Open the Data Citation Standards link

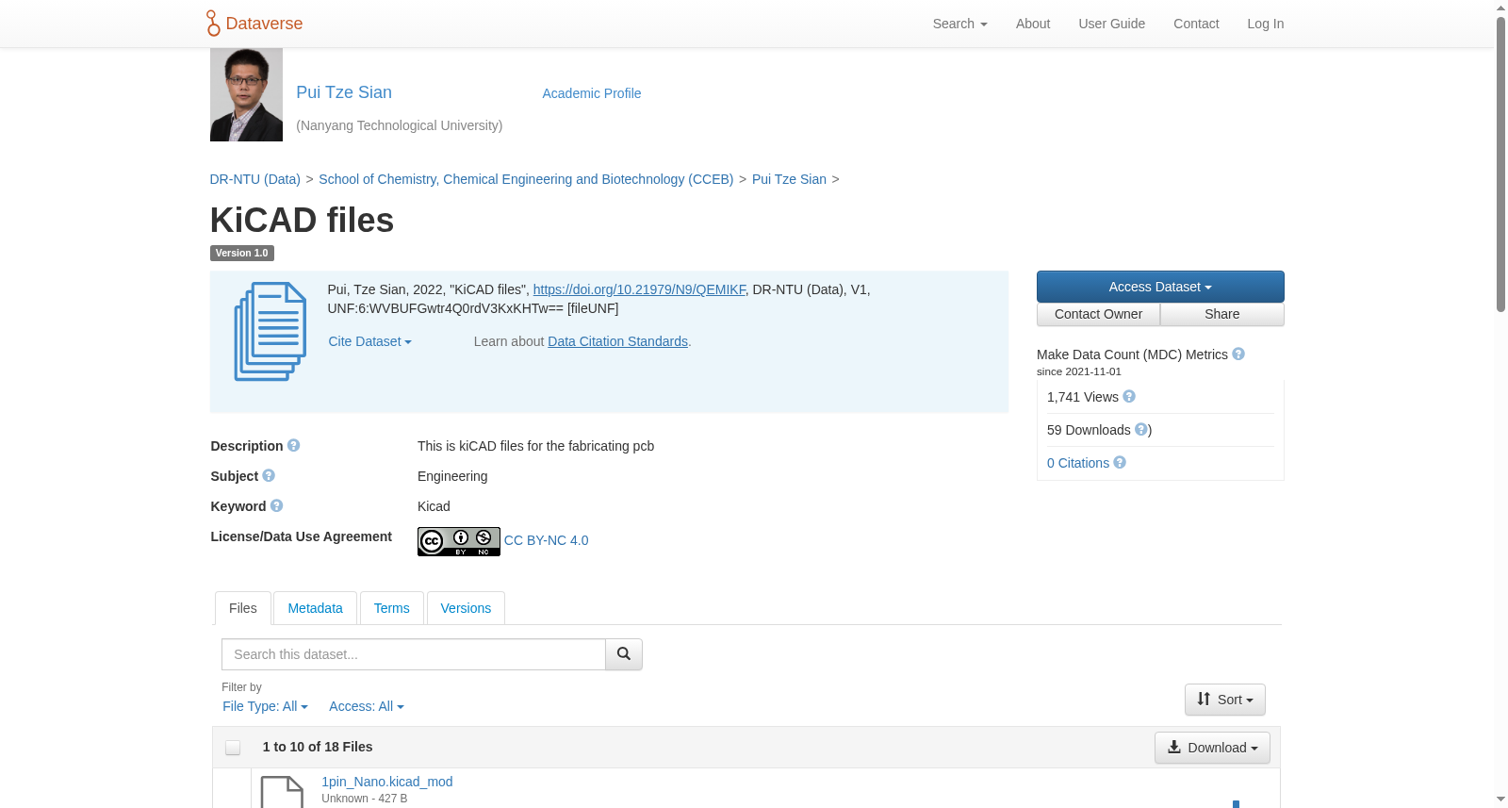(x=617, y=341)
